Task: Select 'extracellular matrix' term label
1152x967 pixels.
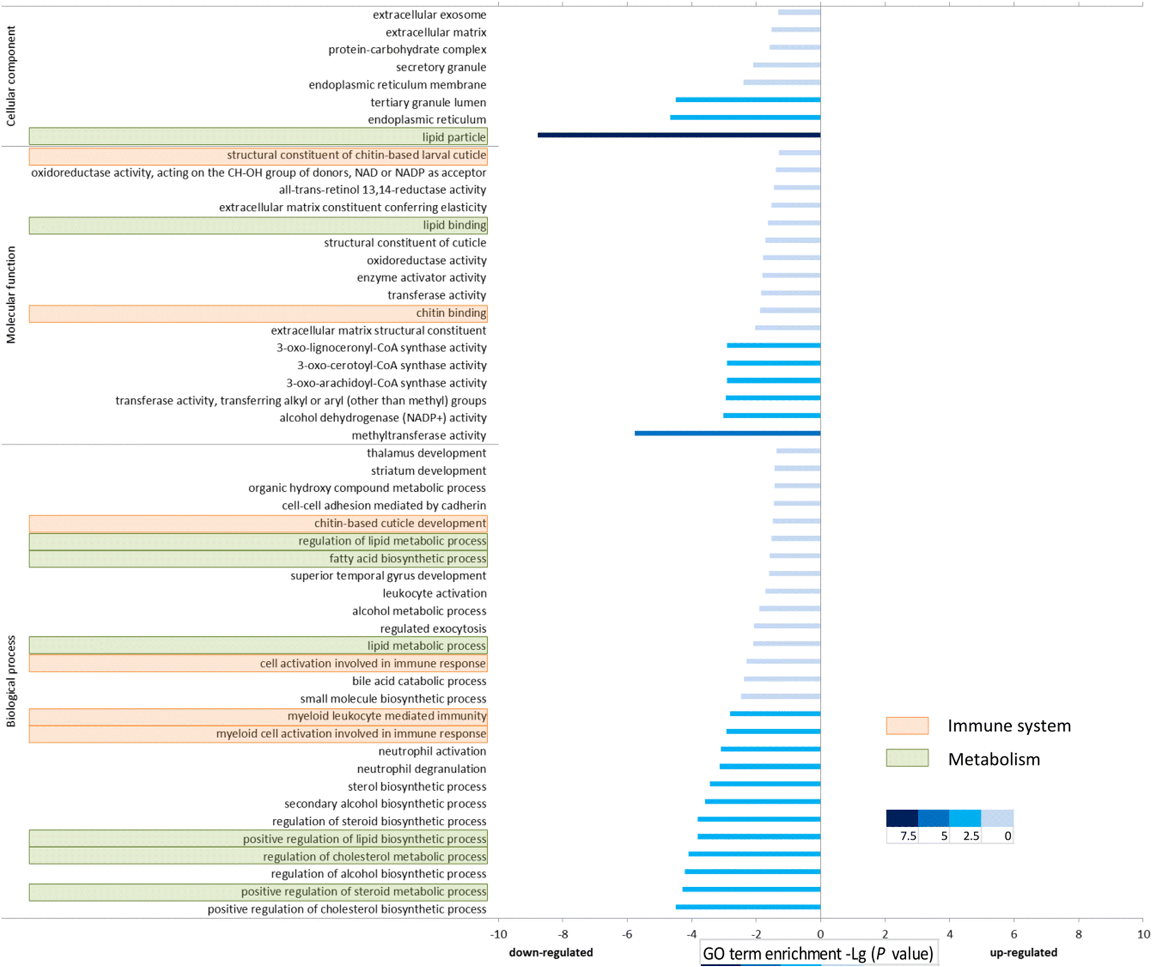Action: (436, 33)
